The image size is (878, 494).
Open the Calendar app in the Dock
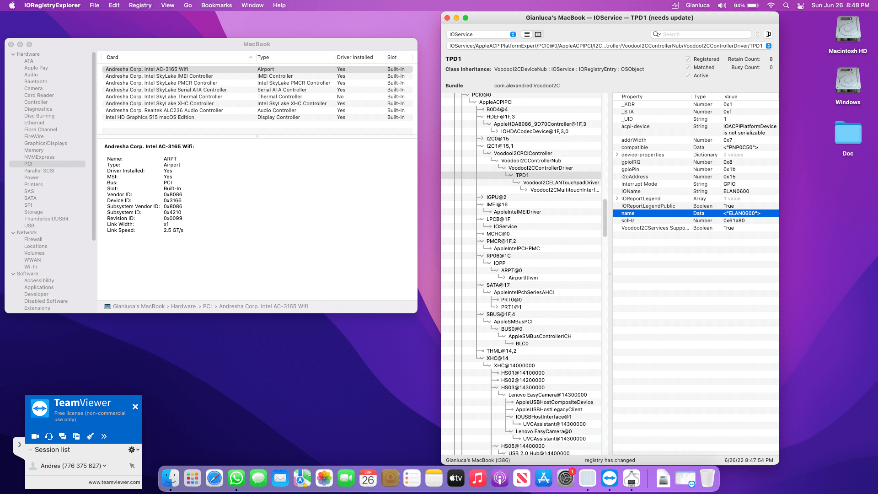point(368,478)
